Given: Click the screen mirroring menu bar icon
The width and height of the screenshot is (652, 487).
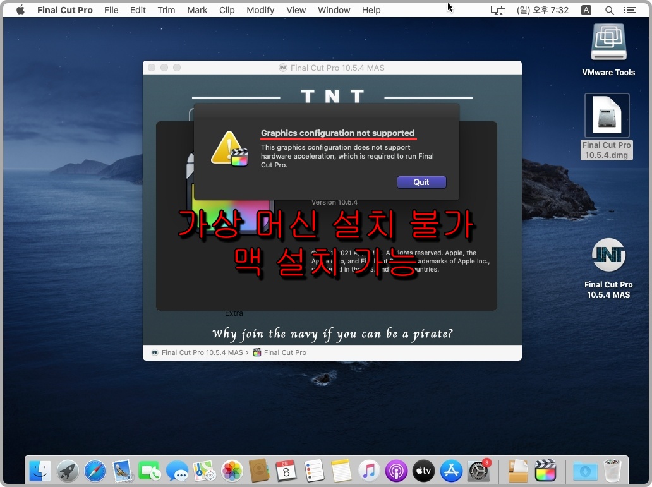Looking at the screenshot, I should [498, 9].
